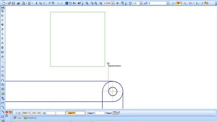This screenshot has width=217, height=122.
Task: Click the т1 X coordinate field 2988.73
Action: 26,113
